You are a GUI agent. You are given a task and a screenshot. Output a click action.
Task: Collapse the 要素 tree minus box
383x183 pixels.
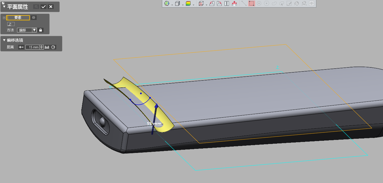pyautogui.click(x=4, y=18)
